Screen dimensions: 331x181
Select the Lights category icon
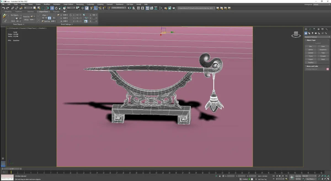tap(313, 33)
